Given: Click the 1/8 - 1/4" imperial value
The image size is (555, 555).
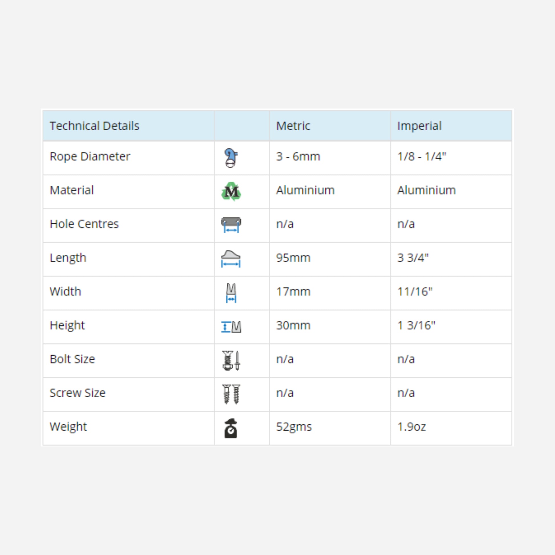Looking at the screenshot, I should click(422, 157).
